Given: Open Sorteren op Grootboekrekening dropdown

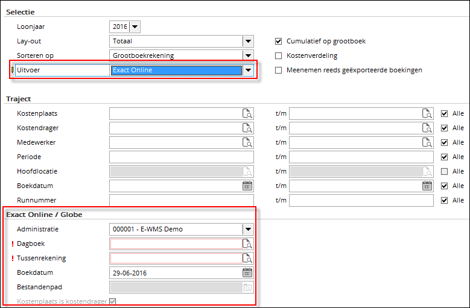Looking at the screenshot, I should point(248,55).
